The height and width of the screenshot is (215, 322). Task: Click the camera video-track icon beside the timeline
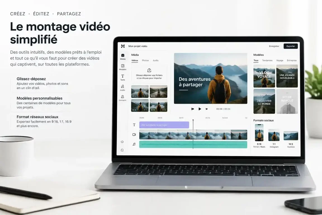click(134, 135)
